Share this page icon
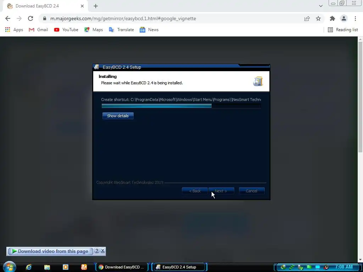The image size is (363, 272). 307,18
